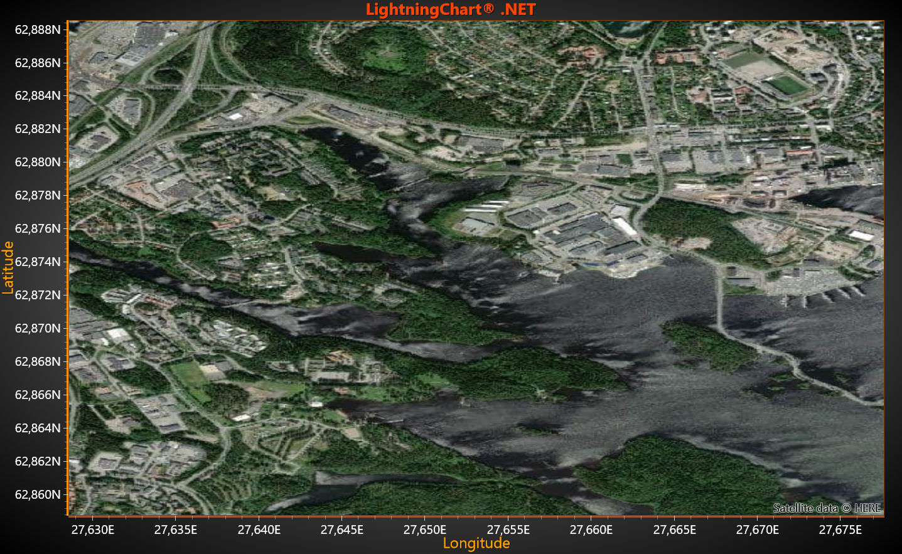The height and width of the screenshot is (554, 902).
Task: Click the 27,655E longitude label
Action: click(x=508, y=530)
